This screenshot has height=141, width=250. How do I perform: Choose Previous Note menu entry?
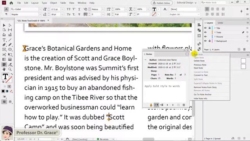coord(200,65)
